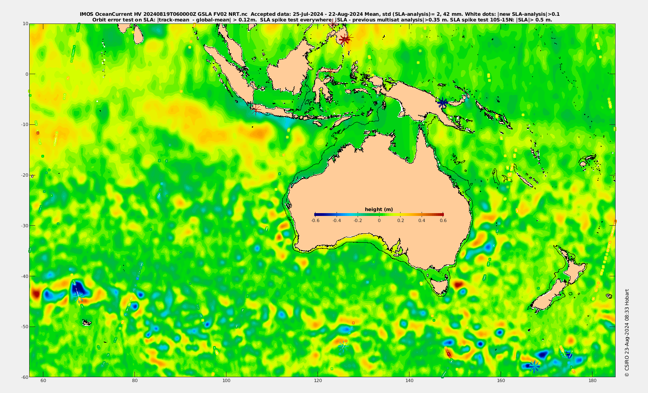648x393 pixels.
Task: Click the -0.2 colorbar tick label
Action: 358,220
